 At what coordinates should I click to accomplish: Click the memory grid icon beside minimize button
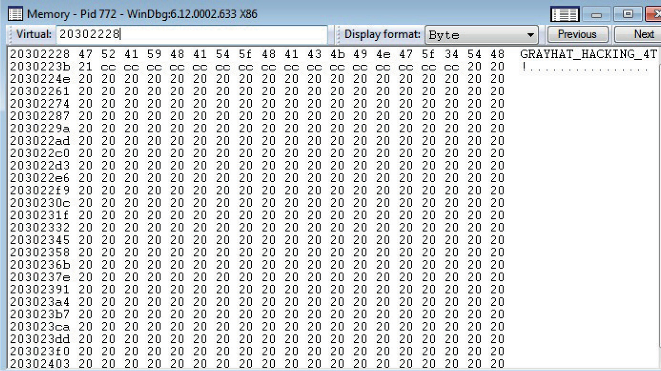tap(565, 14)
